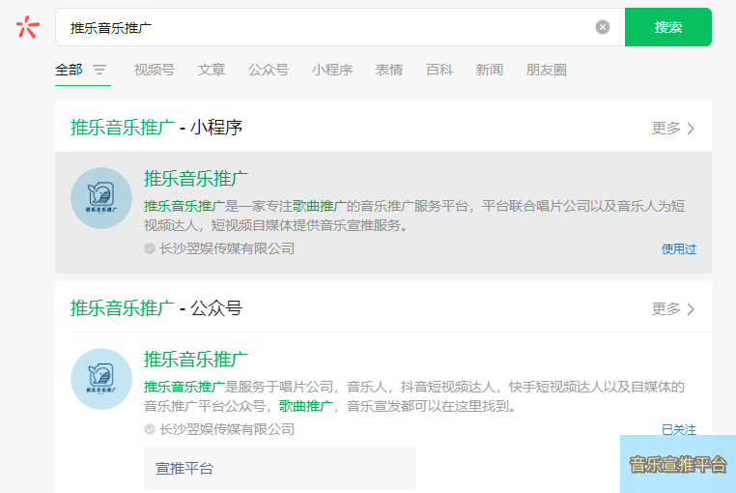Switch to the 文章 tab
Image resolution: width=736 pixels, height=493 pixels.
pos(212,70)
